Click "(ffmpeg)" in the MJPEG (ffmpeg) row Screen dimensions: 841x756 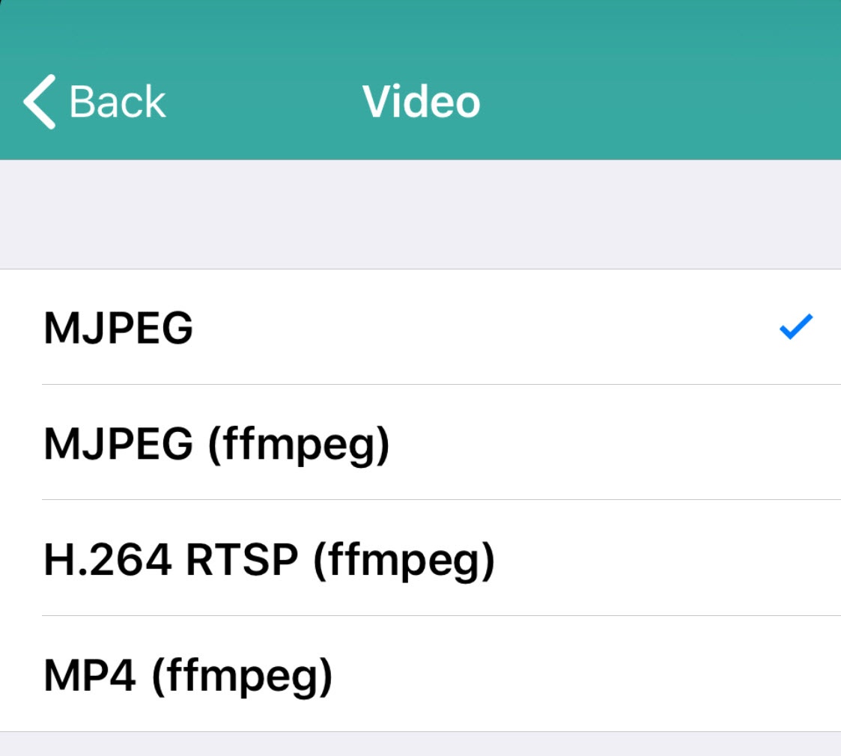click(298, 446)
